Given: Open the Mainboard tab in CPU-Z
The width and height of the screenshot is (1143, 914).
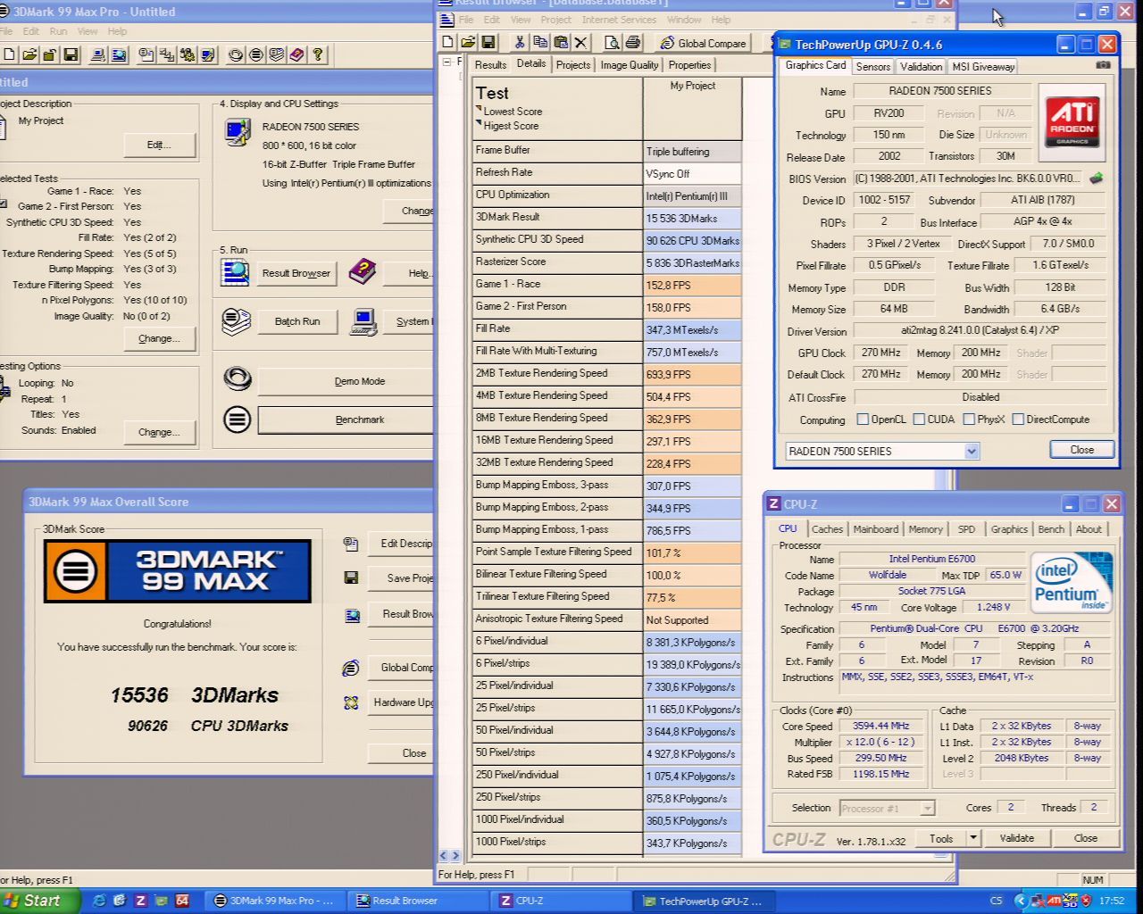Looking at the screenshot, I should (x=876, y=529).
